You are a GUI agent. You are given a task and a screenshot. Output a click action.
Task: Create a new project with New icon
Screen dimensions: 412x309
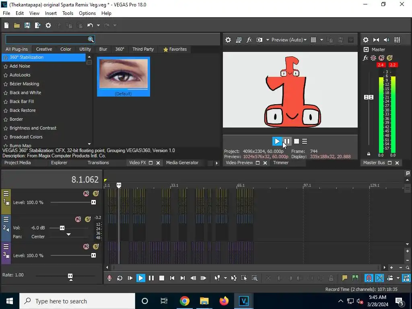coord(6,25)
